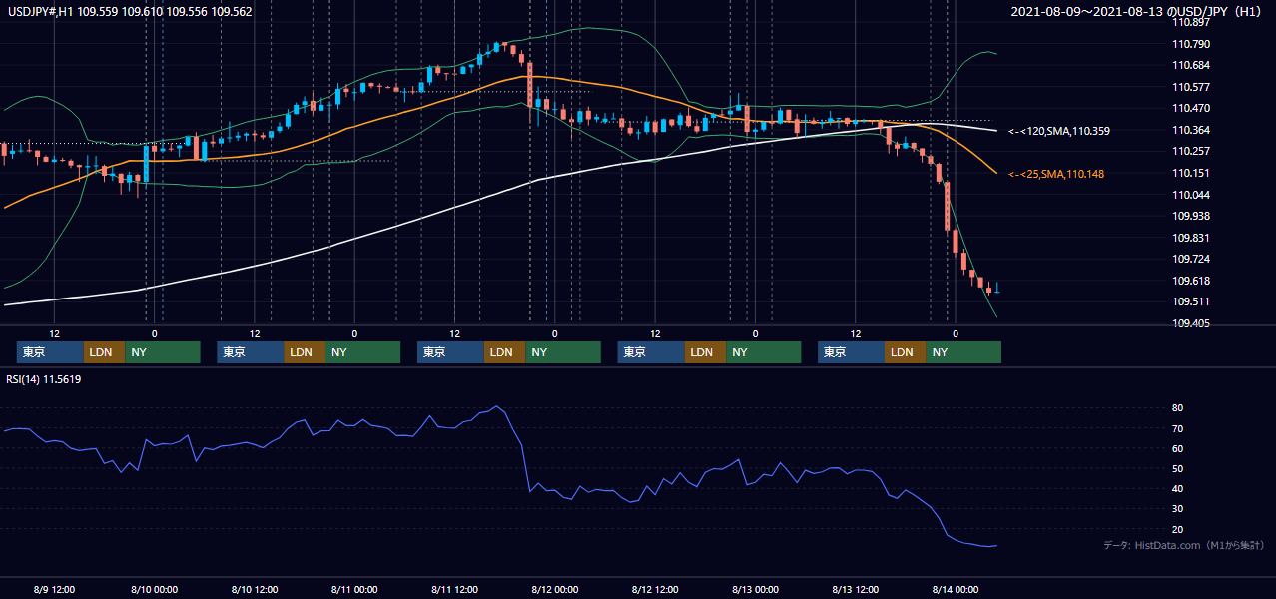This screenshot has height=599, width=1276.
Task: Click the leftmost LDN session block
Action: click(104, 352)
